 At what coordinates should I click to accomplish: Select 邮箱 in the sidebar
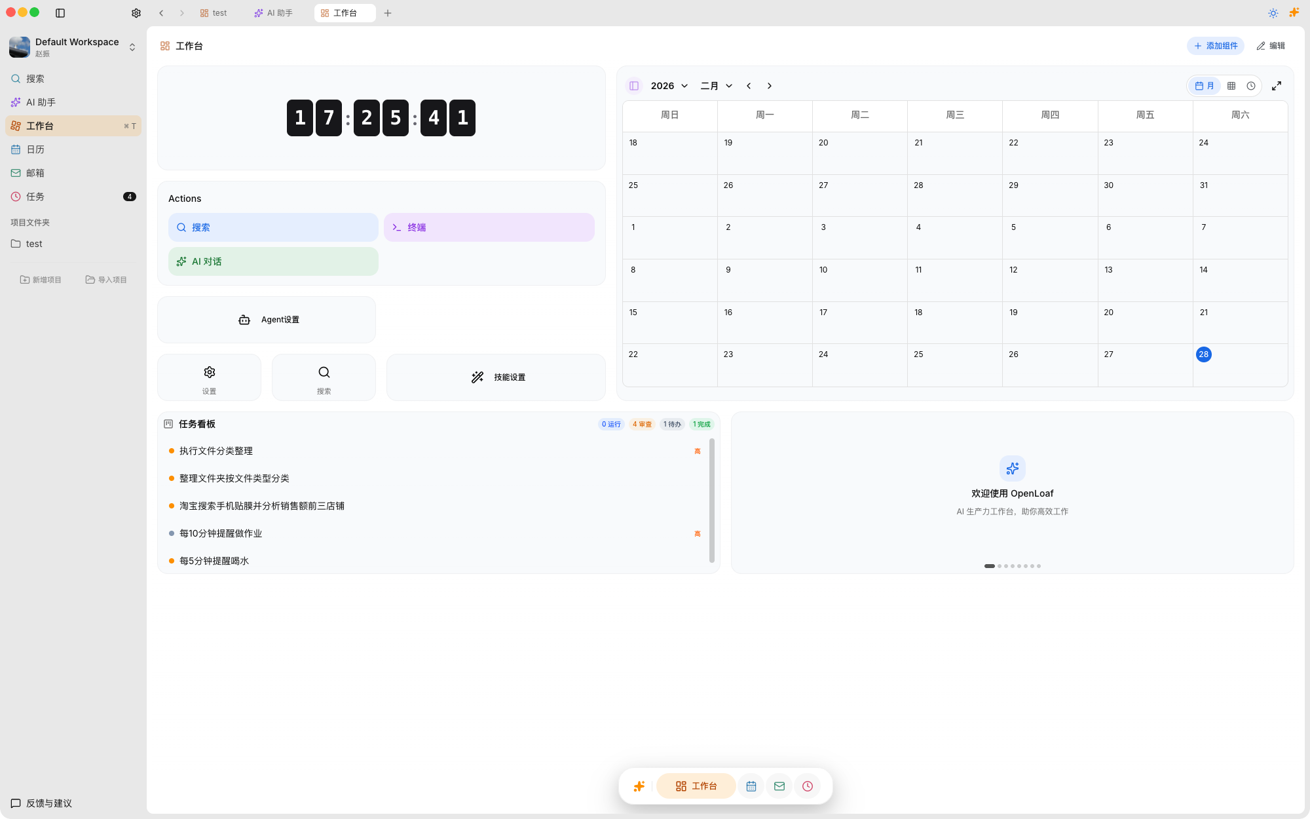point(35,173)
